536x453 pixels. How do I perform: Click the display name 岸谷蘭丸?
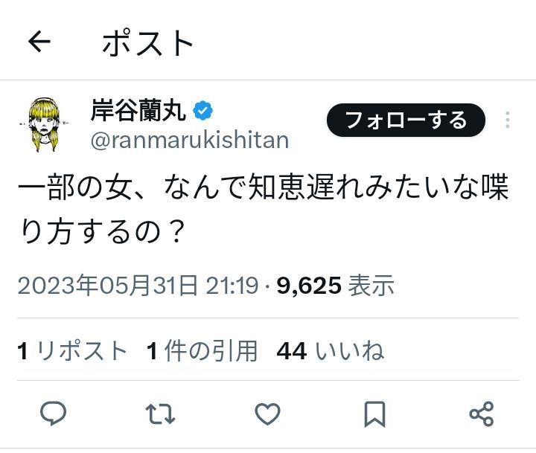pyautogui.click(x=138, y=110)
